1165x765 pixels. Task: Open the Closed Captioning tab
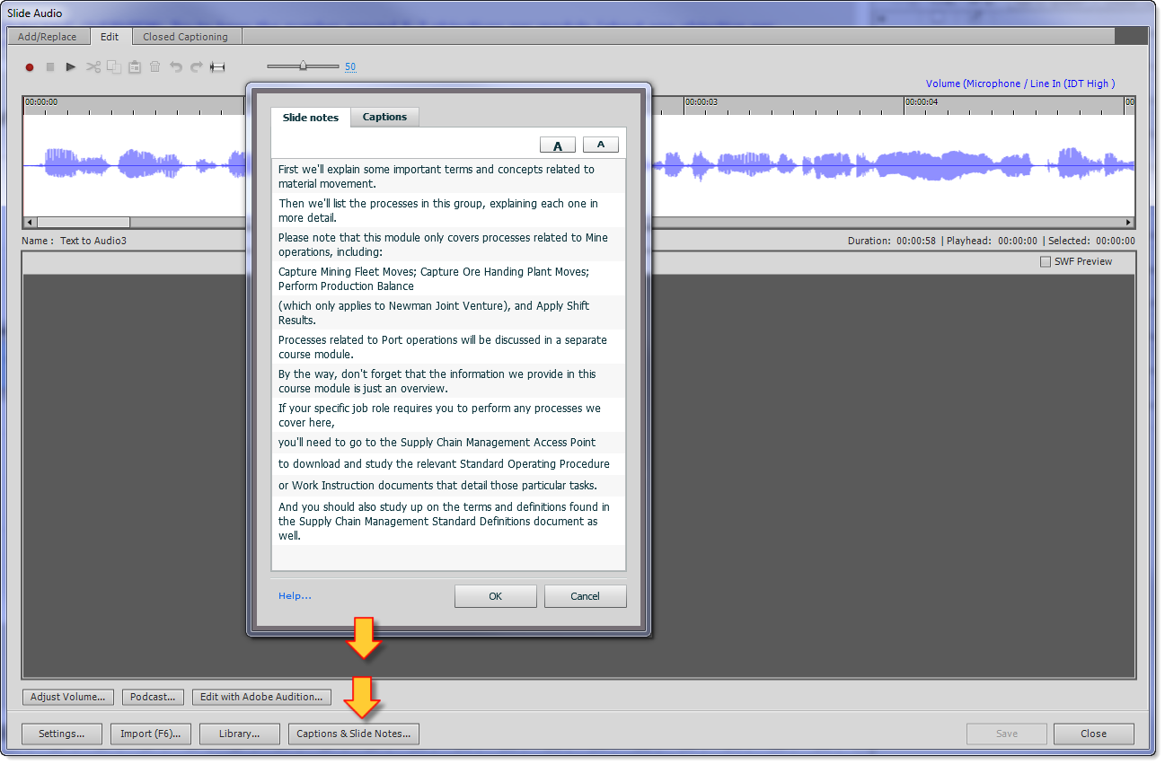tap(185, 36)
